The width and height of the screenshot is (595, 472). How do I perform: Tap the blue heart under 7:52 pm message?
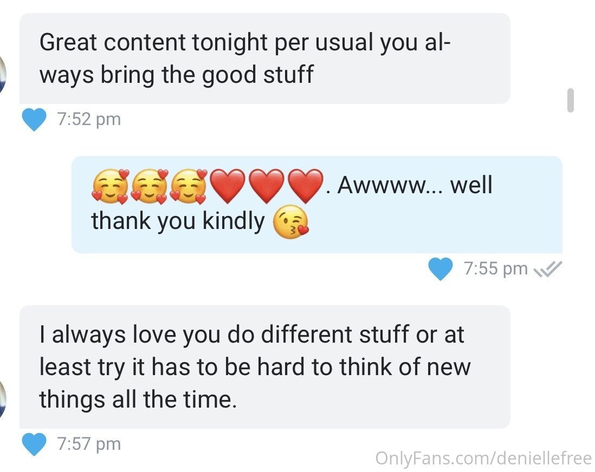tap(34, 119)
